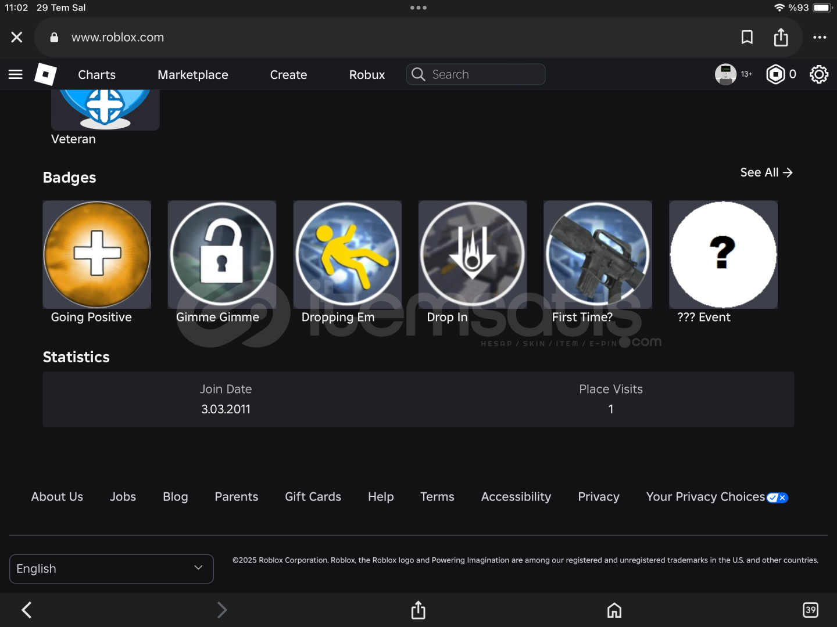Tap the battery indicator
Image resolution: width=837 pixels, height=627 pixels.
click(x=823, y=8)
